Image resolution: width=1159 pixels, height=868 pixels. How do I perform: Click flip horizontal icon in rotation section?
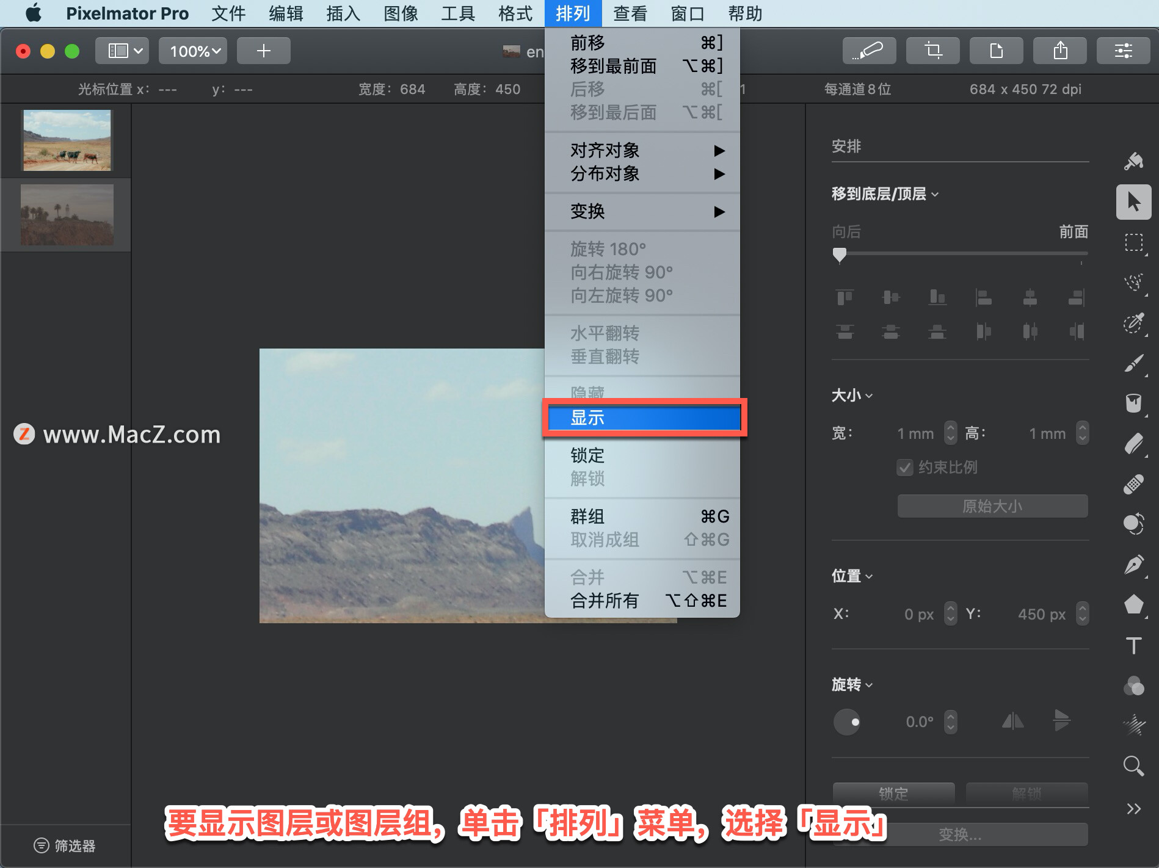(1012, 722)
